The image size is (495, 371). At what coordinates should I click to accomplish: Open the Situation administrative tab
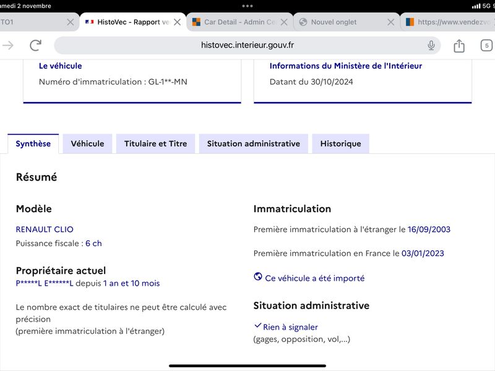[x=254, y=144]
